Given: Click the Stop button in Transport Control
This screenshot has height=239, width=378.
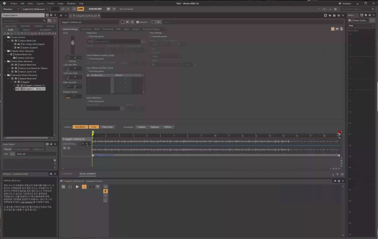Looking at the screenshot, I should pyautogui.click(x=64, y=187).
